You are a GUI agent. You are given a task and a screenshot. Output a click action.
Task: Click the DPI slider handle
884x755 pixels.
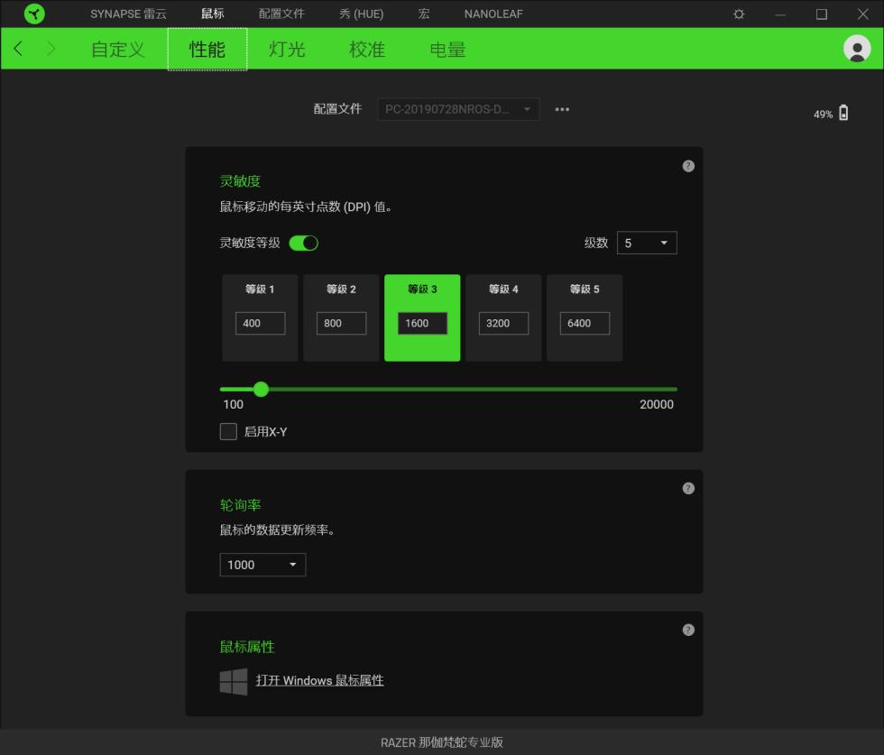point(261,390)
